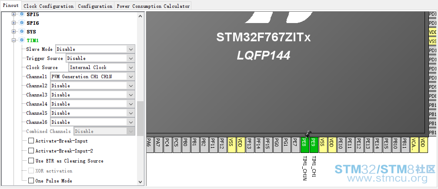This screenshot has height=189, width=438.
Task: Click the TIM1 peripheral cube icon
Action: (21, 40)
